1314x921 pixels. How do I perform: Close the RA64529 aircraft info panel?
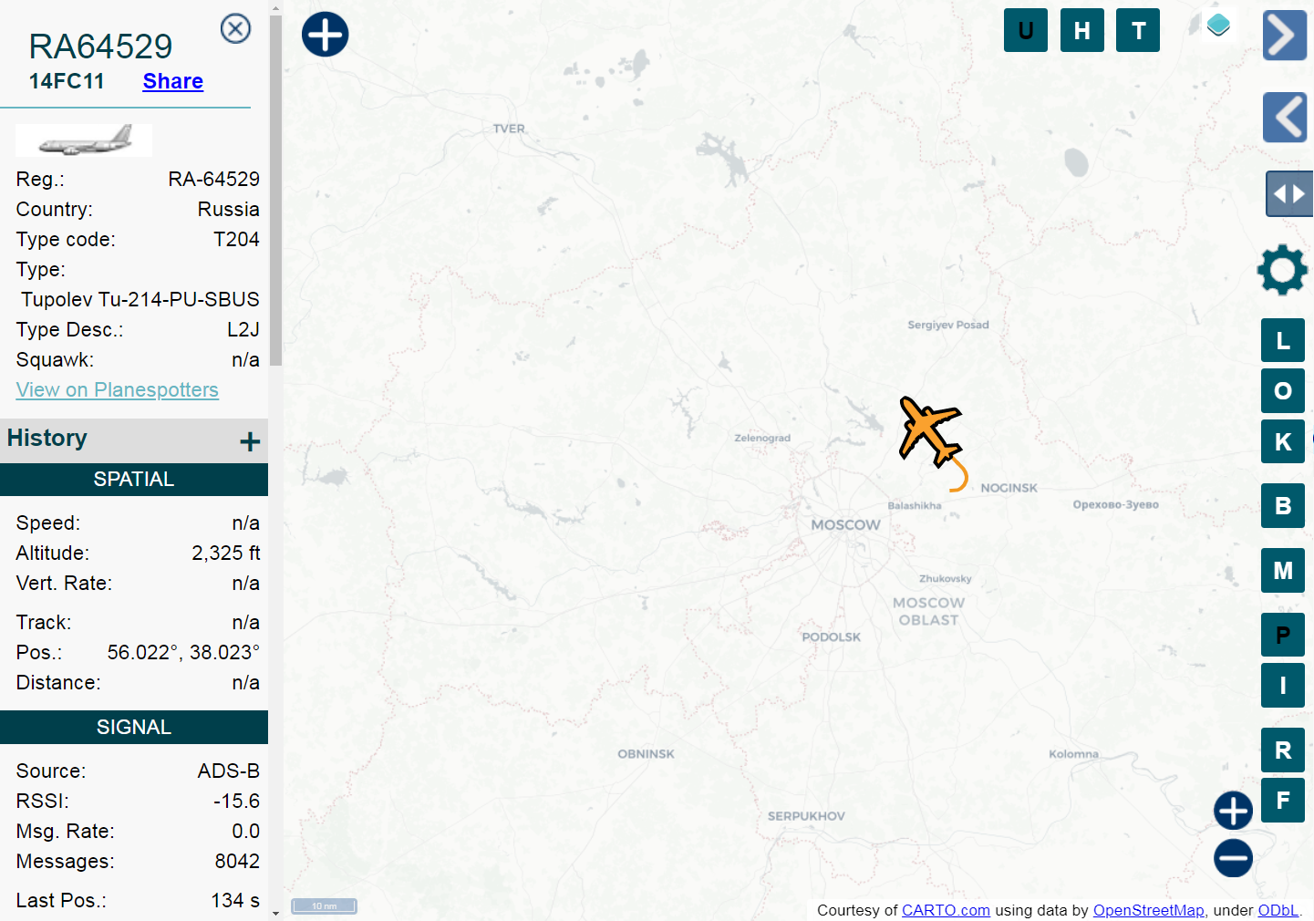tap(236, 29)
